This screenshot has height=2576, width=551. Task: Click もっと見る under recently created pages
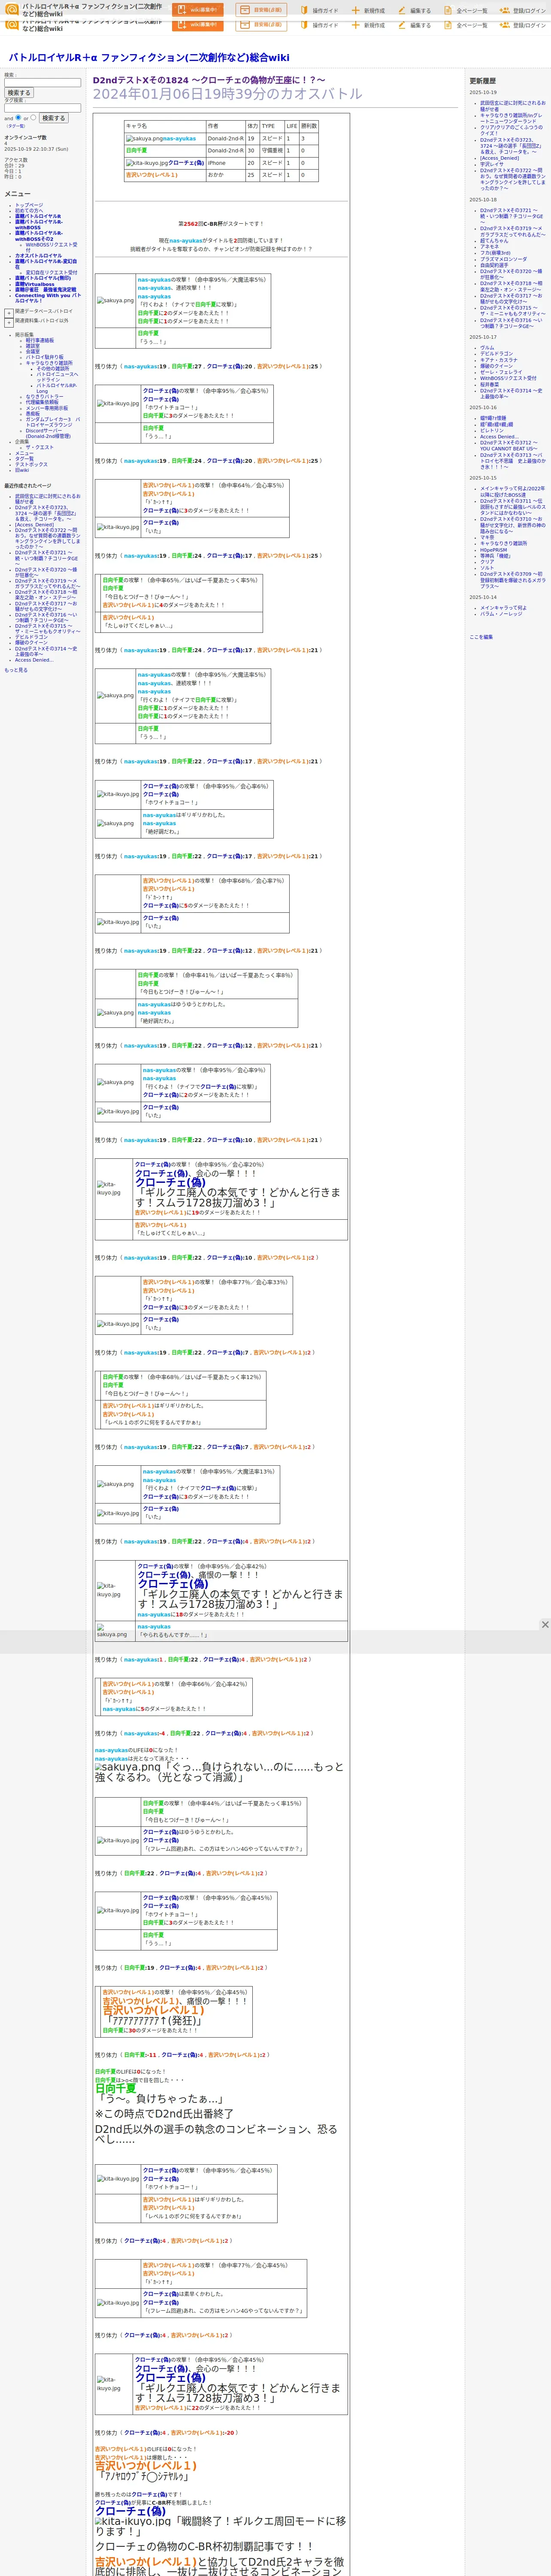(16, 671)
